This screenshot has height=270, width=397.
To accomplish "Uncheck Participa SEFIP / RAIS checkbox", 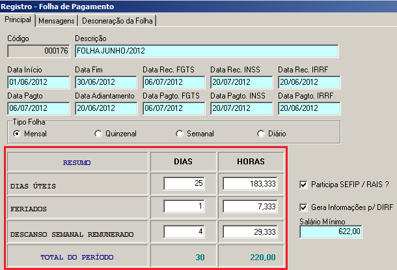I will pos(303,185).
